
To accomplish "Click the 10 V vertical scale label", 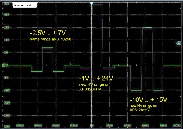I will pos(6,40).
